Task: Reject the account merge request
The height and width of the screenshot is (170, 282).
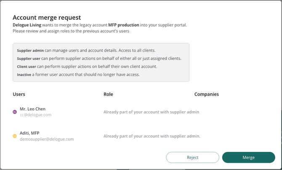Action: pos(192,157)
